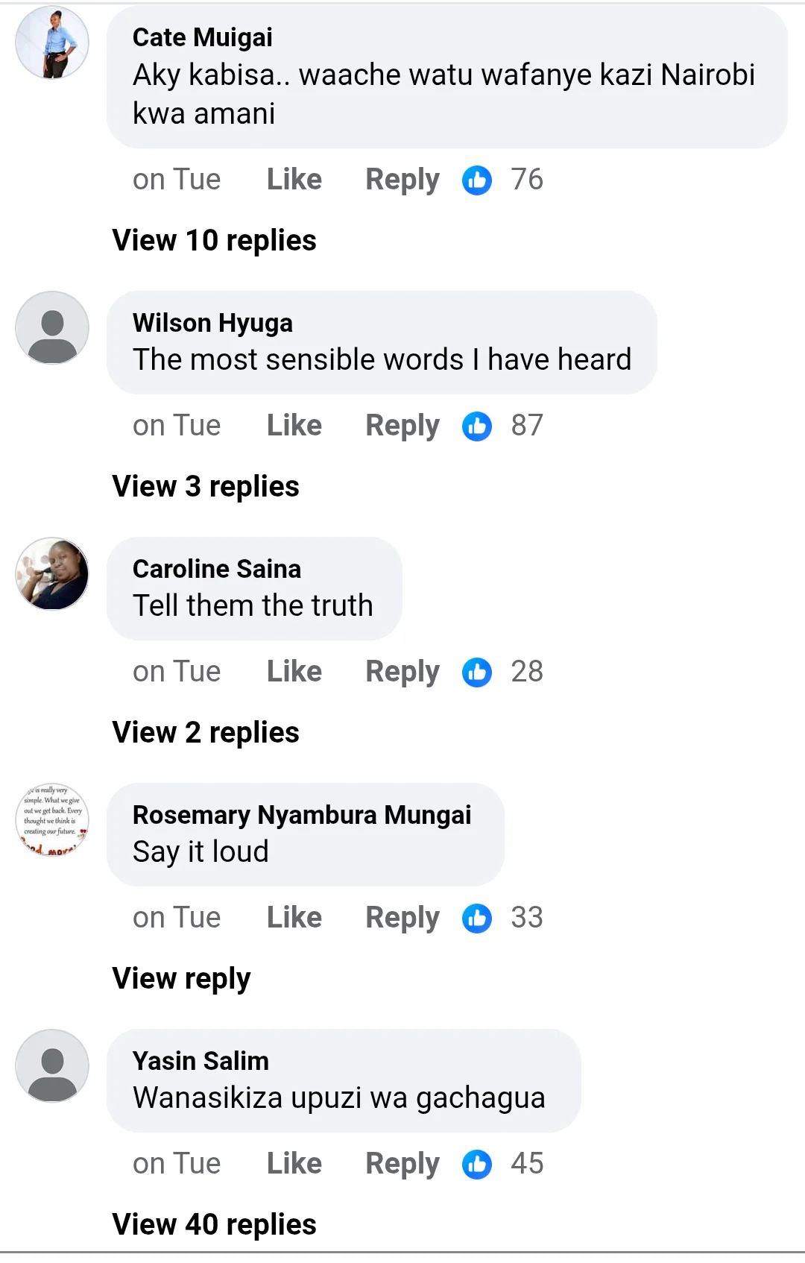The height and width of the screenshot is (1263, 805).
Task: Open Rosemary's quote profile picture
Action: point(52,819)
